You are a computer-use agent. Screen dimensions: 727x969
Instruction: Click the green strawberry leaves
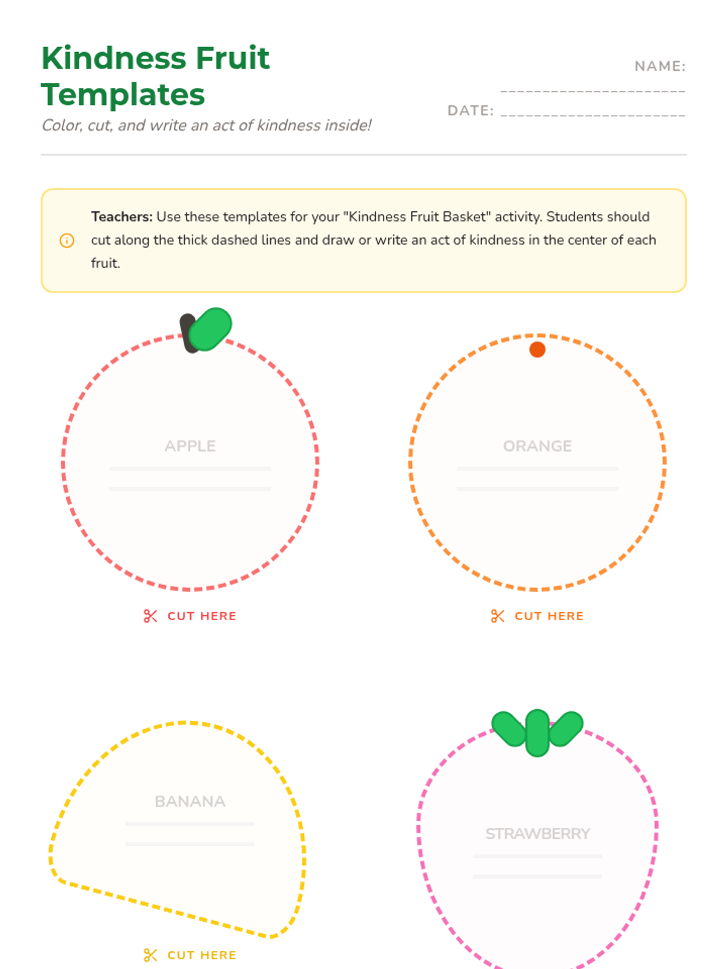click(537, 732)
